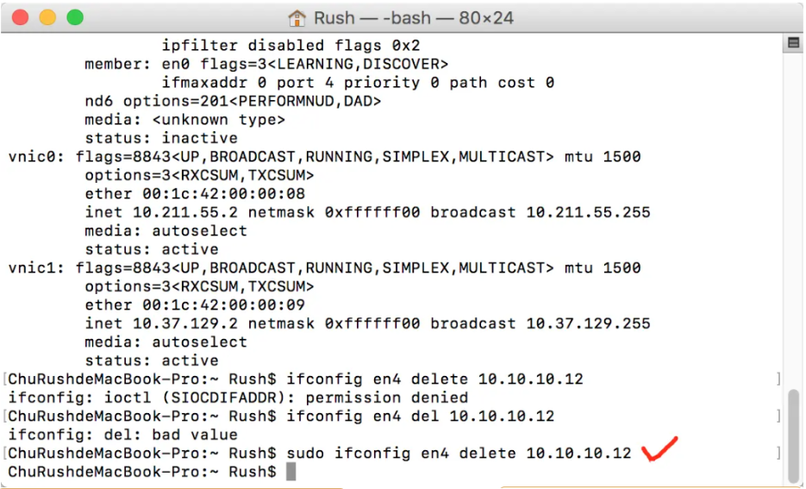Click the vnic0 interface flags line
This screenshot has height=489, width=806.
(x=324, y=157)
